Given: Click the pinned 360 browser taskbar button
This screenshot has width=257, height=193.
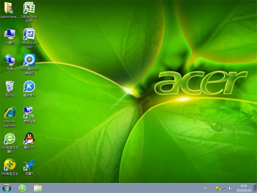Looking at the screenshot, I should point(22,188).
